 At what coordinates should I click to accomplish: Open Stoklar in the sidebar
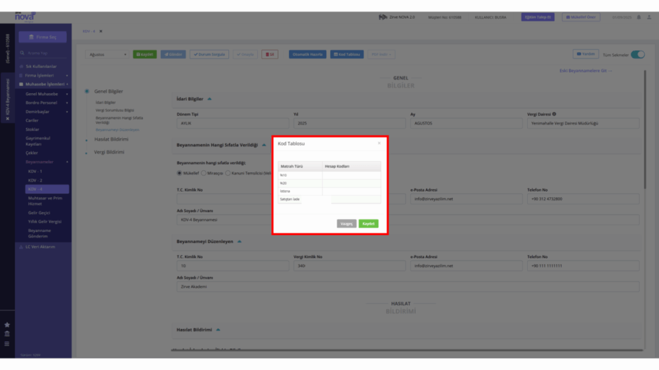coord(32,130)
